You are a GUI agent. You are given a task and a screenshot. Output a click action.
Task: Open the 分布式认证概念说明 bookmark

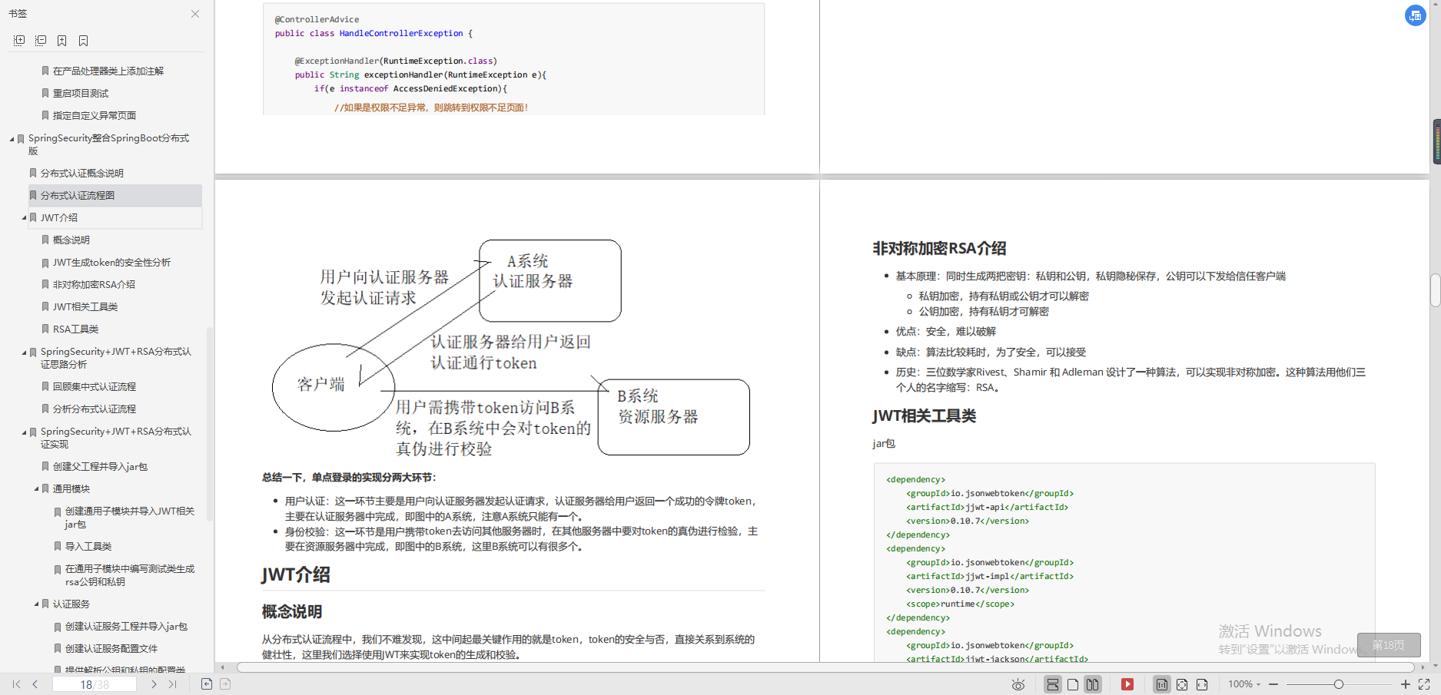point(81,173)
